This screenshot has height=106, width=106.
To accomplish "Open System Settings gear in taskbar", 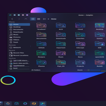I will click(x=25, y=103).
